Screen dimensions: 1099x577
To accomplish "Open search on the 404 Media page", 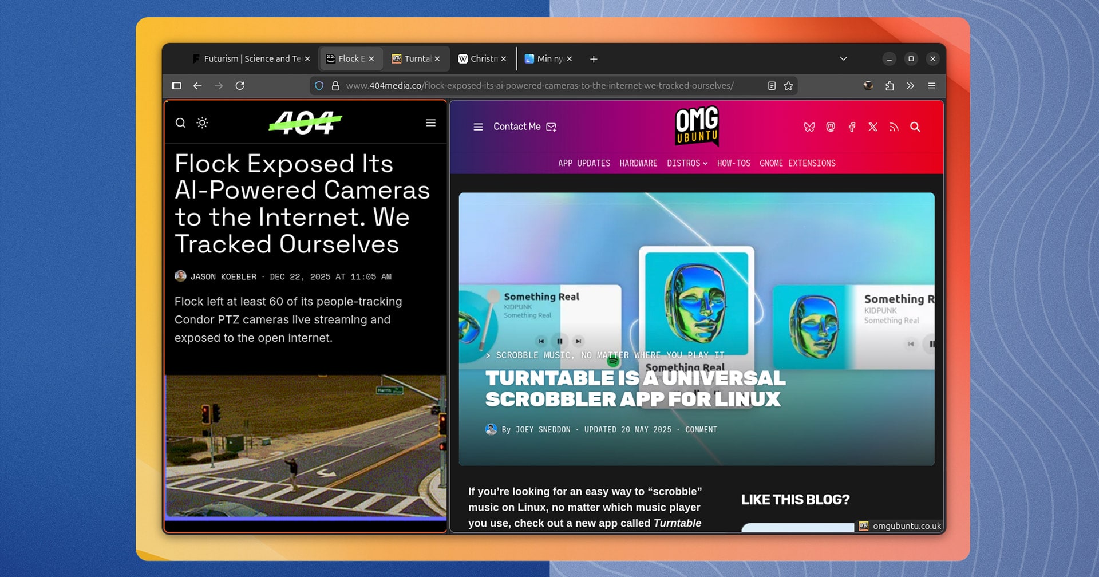I will point(180,122).
